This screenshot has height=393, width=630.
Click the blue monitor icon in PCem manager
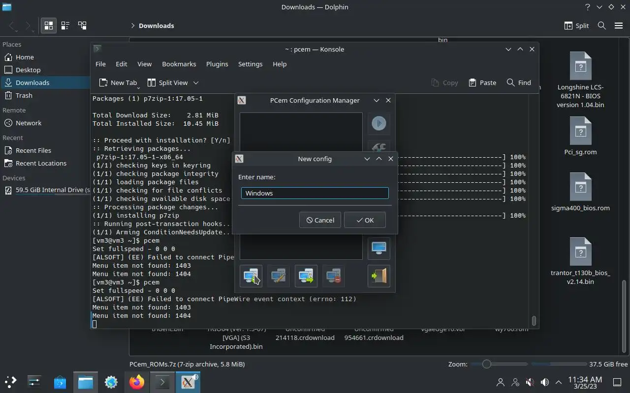(x=379, y=248)
